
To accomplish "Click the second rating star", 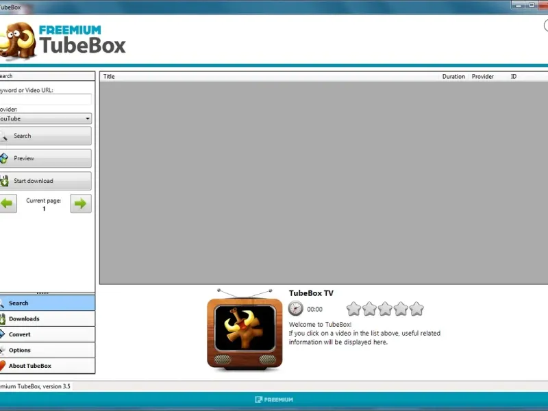I will (x=369, y=309).
